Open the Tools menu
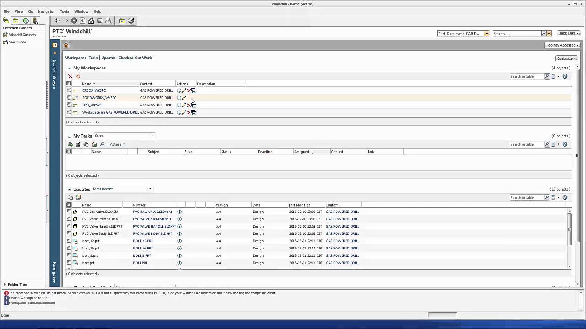The height and width of the screenshot is (329, 586). pyautogui.click(x=65, y=11)
